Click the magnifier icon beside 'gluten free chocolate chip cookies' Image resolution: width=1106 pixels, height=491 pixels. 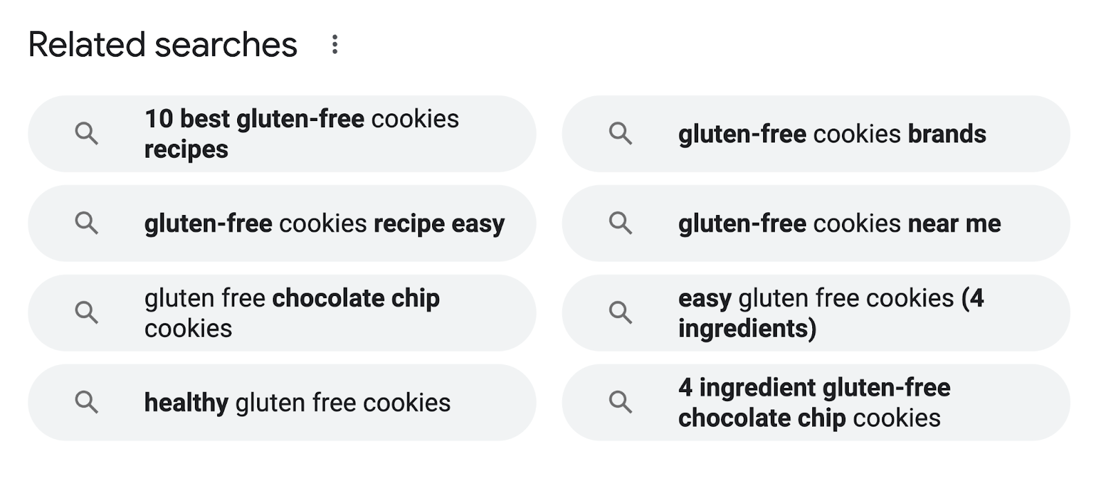pos(87,313)
